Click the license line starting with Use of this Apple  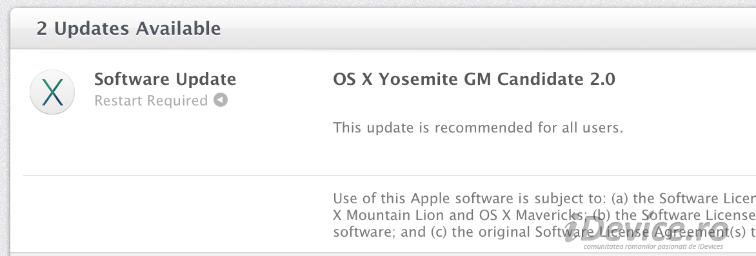click(544, 198)
